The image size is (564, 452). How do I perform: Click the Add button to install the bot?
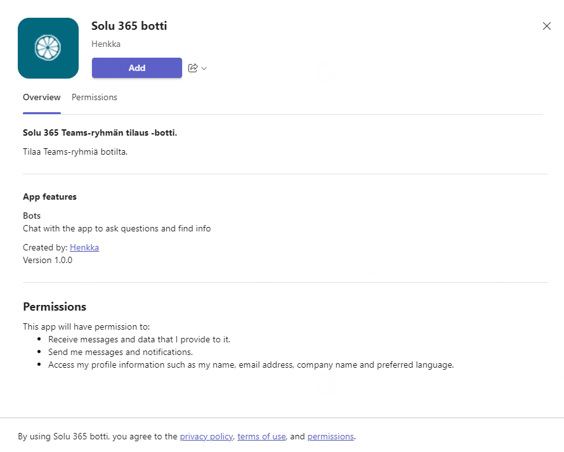(x=136, y=68)
